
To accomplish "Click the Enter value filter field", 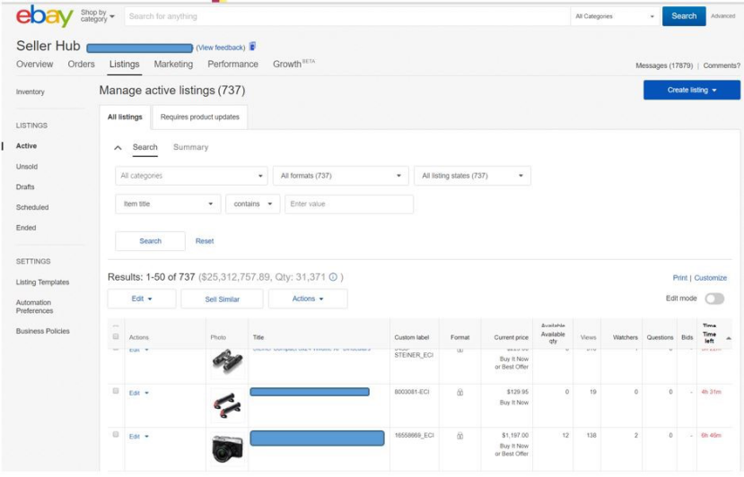I will pyautogui.click(x=349, y=204).
